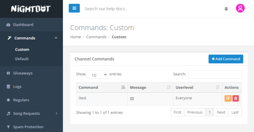Click the Home breadcrumb link
Viewport: 254px width, 132px height.
click(76, 37)
